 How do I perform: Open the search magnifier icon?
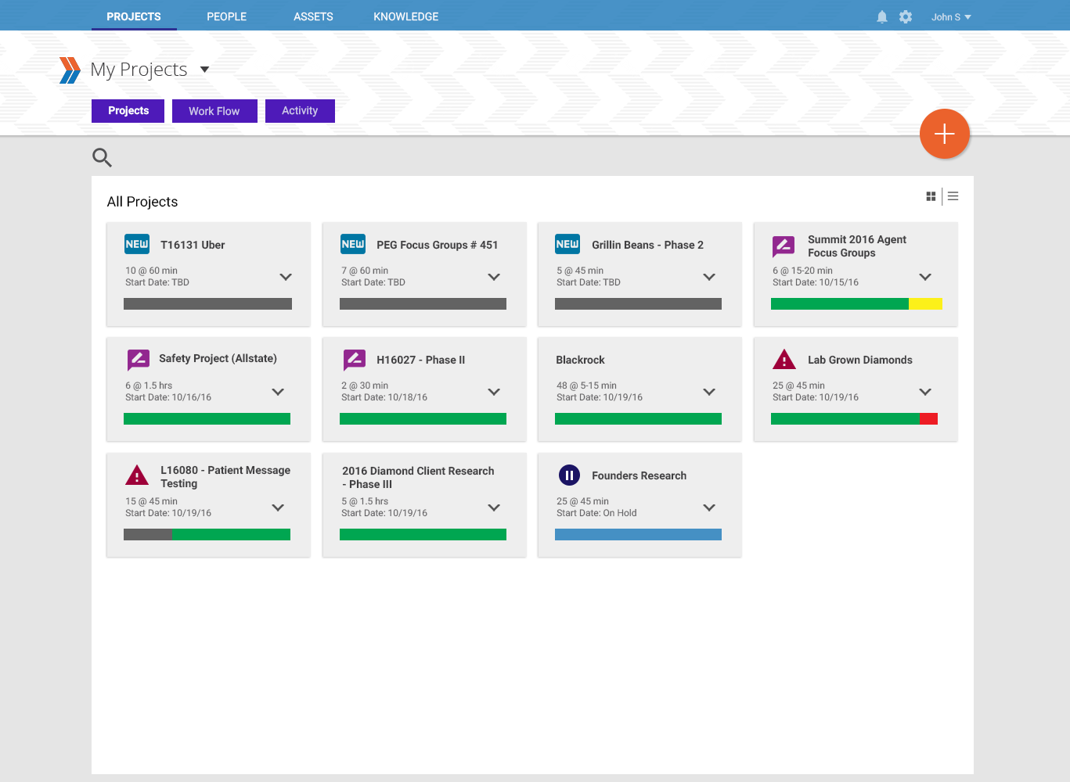102,157
